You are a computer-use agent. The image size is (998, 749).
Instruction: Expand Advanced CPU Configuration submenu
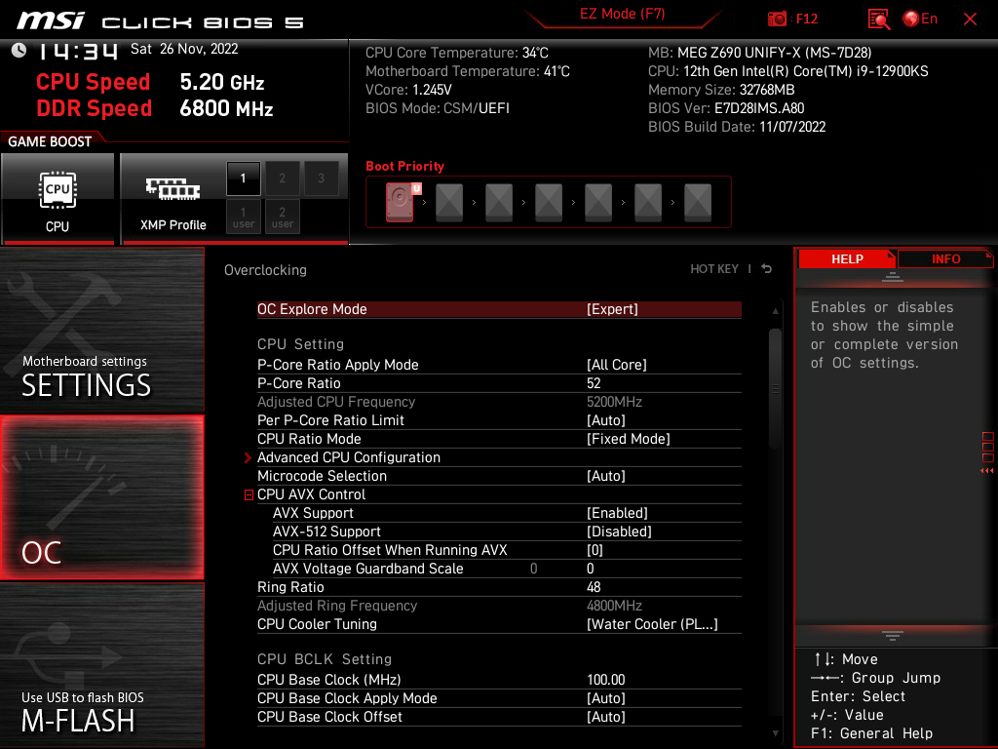[x=499, y=457]
